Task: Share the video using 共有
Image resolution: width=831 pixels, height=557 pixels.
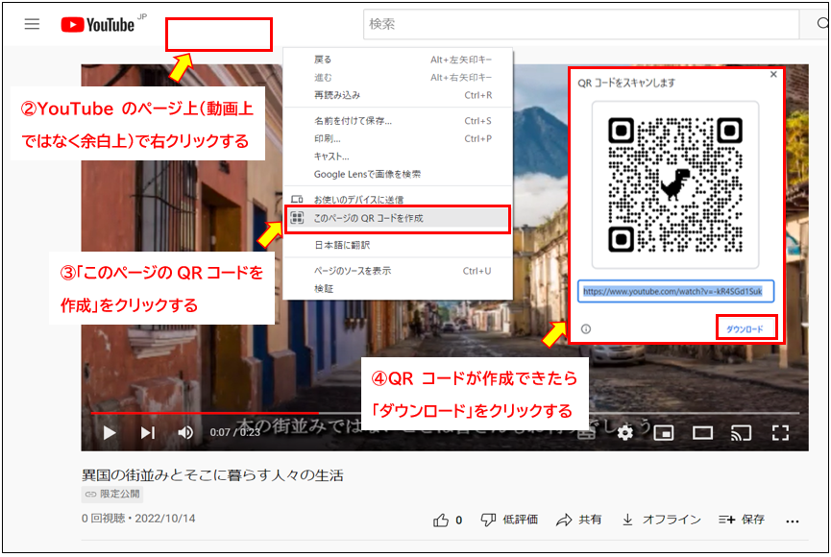Action: point(578,520)
